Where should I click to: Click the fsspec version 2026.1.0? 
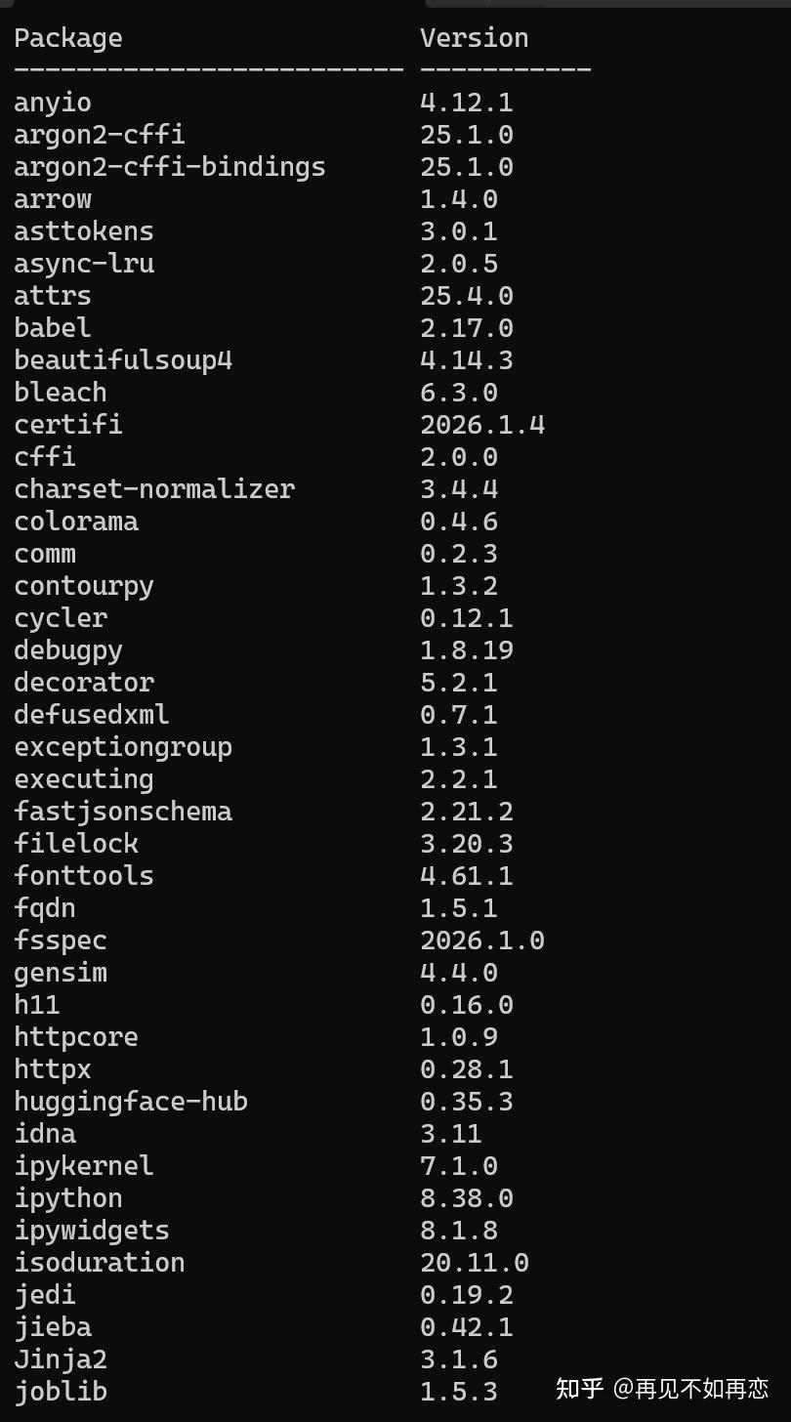[482, 941]
